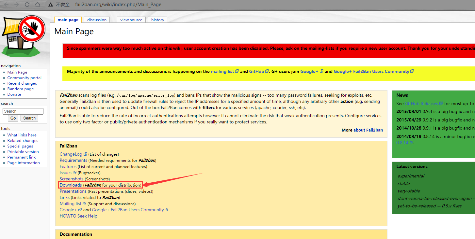Open the mailing list link in yellow banner
Image resolution: width=475 pixels, height=239 pixels.
point(222,71)
